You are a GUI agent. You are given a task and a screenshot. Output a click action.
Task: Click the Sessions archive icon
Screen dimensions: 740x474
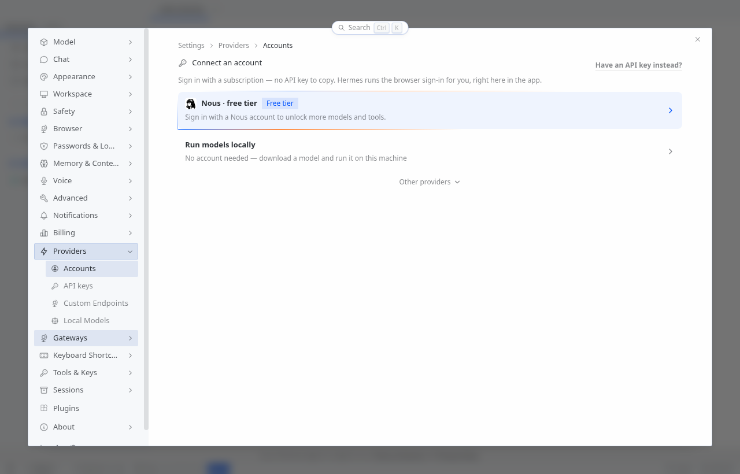44,390
